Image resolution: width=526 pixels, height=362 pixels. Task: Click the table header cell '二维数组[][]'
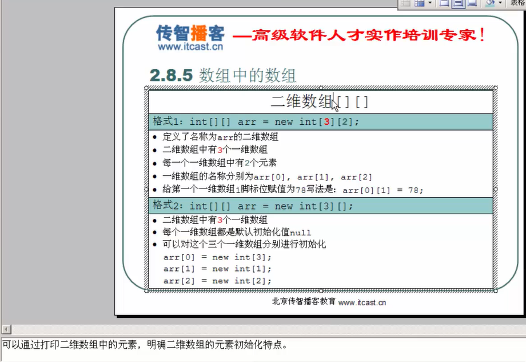click(320, 101)
